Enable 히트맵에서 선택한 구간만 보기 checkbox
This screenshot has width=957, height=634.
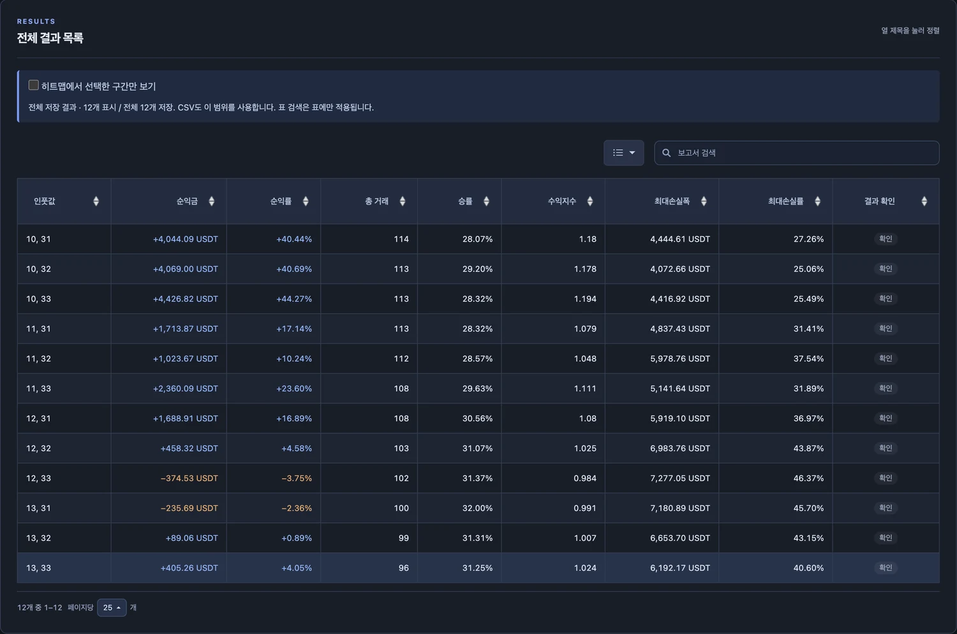(34, 85)
